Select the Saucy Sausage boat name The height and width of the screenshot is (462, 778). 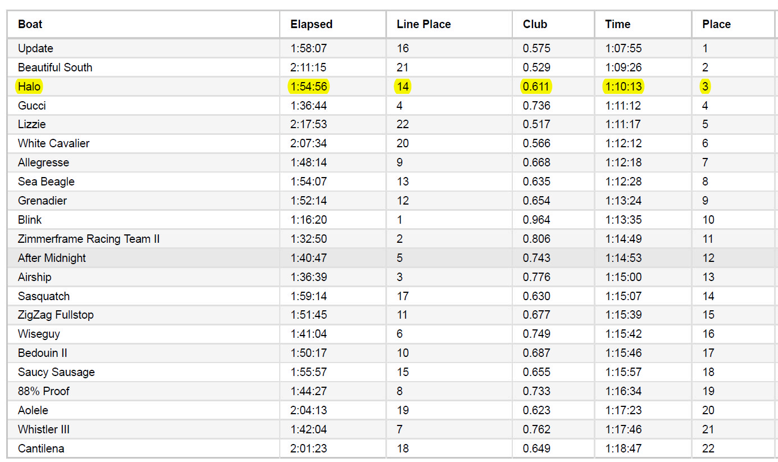56,372
